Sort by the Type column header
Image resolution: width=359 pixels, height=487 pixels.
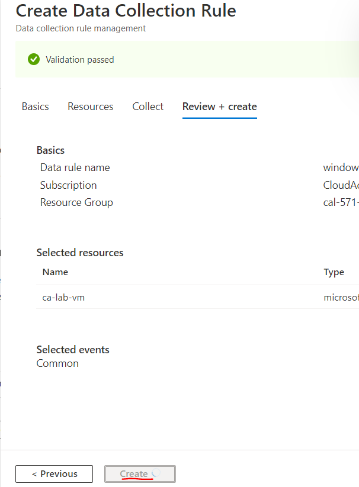pyautogui.click(x=334, y=272)
